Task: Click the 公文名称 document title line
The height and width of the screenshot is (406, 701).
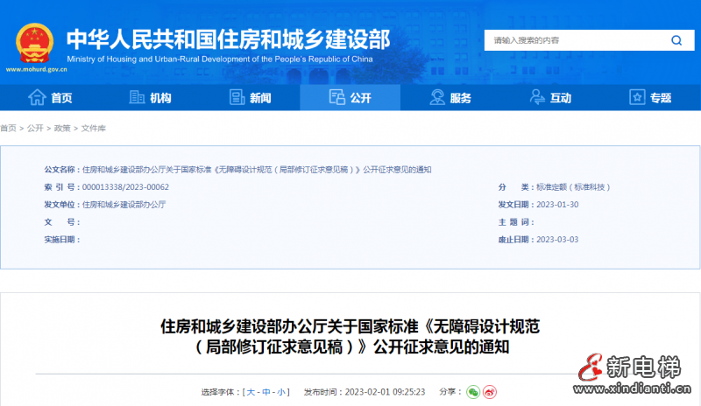Action: [x=237, y=170]
